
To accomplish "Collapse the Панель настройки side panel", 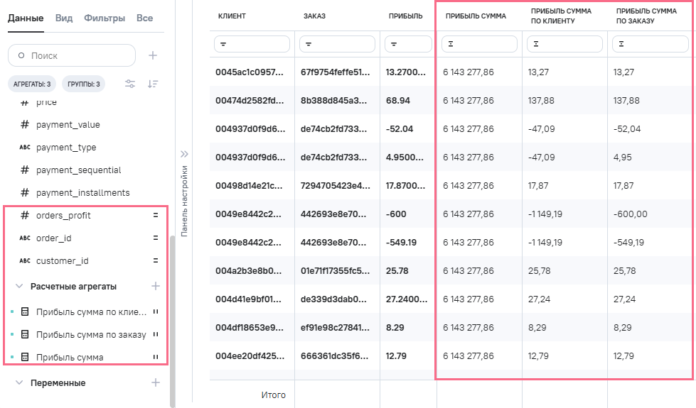I will pyautogui.click(x=183, y=153).
